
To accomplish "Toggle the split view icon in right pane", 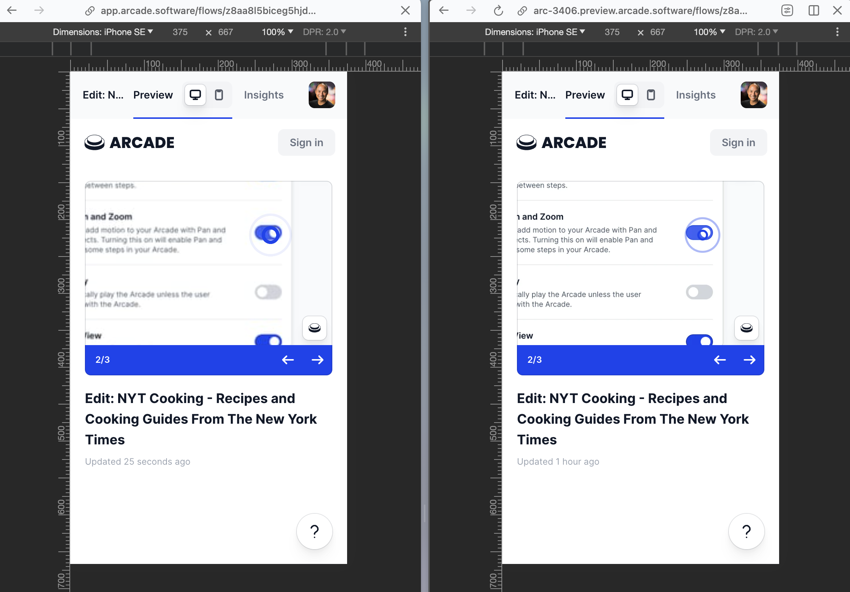I will pyautogui.click(x=813, y=10).
